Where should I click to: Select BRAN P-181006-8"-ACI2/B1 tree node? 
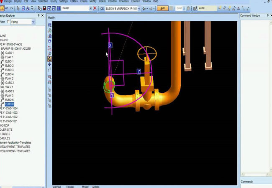[16, 48]
